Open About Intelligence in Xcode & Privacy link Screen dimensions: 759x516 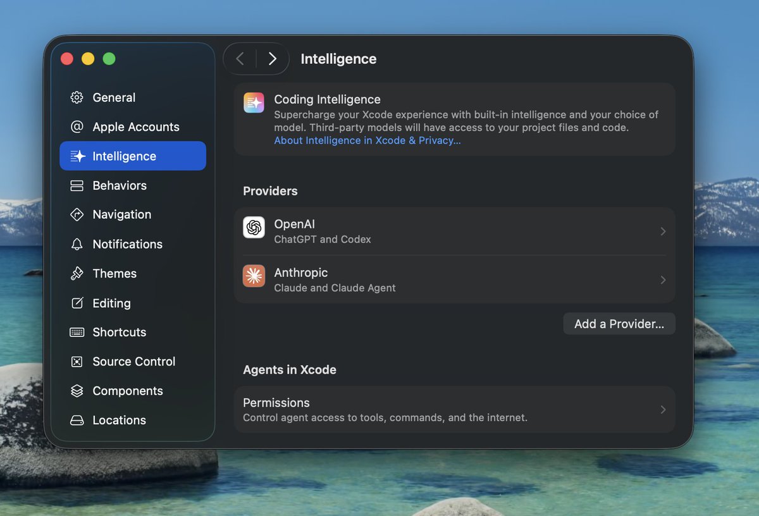tap(367, 140)
